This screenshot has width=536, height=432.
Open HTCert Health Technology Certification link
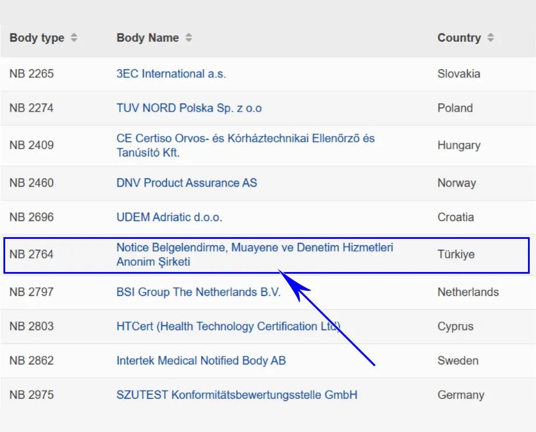click(x=228, y=326)
